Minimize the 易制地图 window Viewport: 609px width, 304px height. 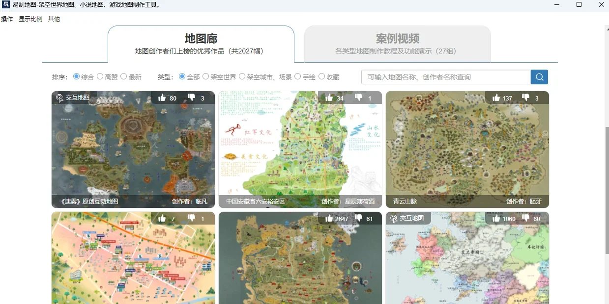tap(557, 5)
